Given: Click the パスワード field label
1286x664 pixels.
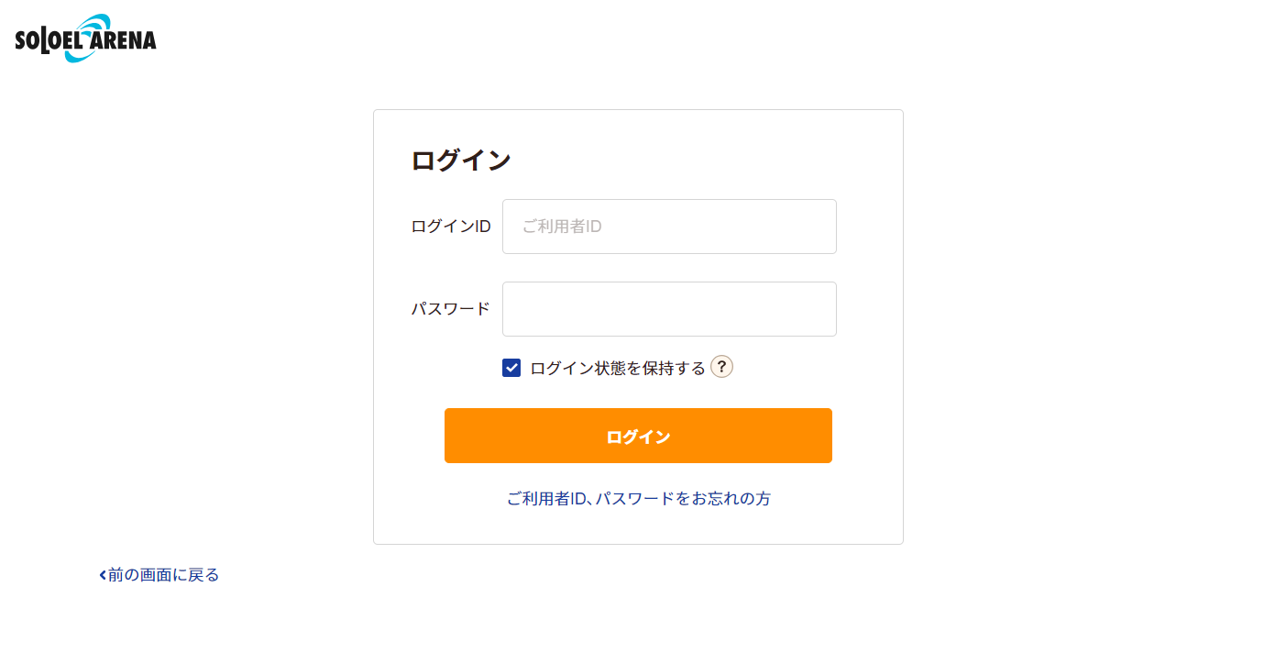Looking at the screenshot, I should pyautogui.click(x=451, y=309).
